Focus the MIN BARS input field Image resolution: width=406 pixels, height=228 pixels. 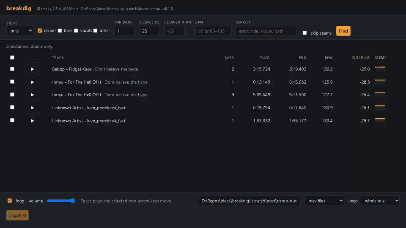124,31
